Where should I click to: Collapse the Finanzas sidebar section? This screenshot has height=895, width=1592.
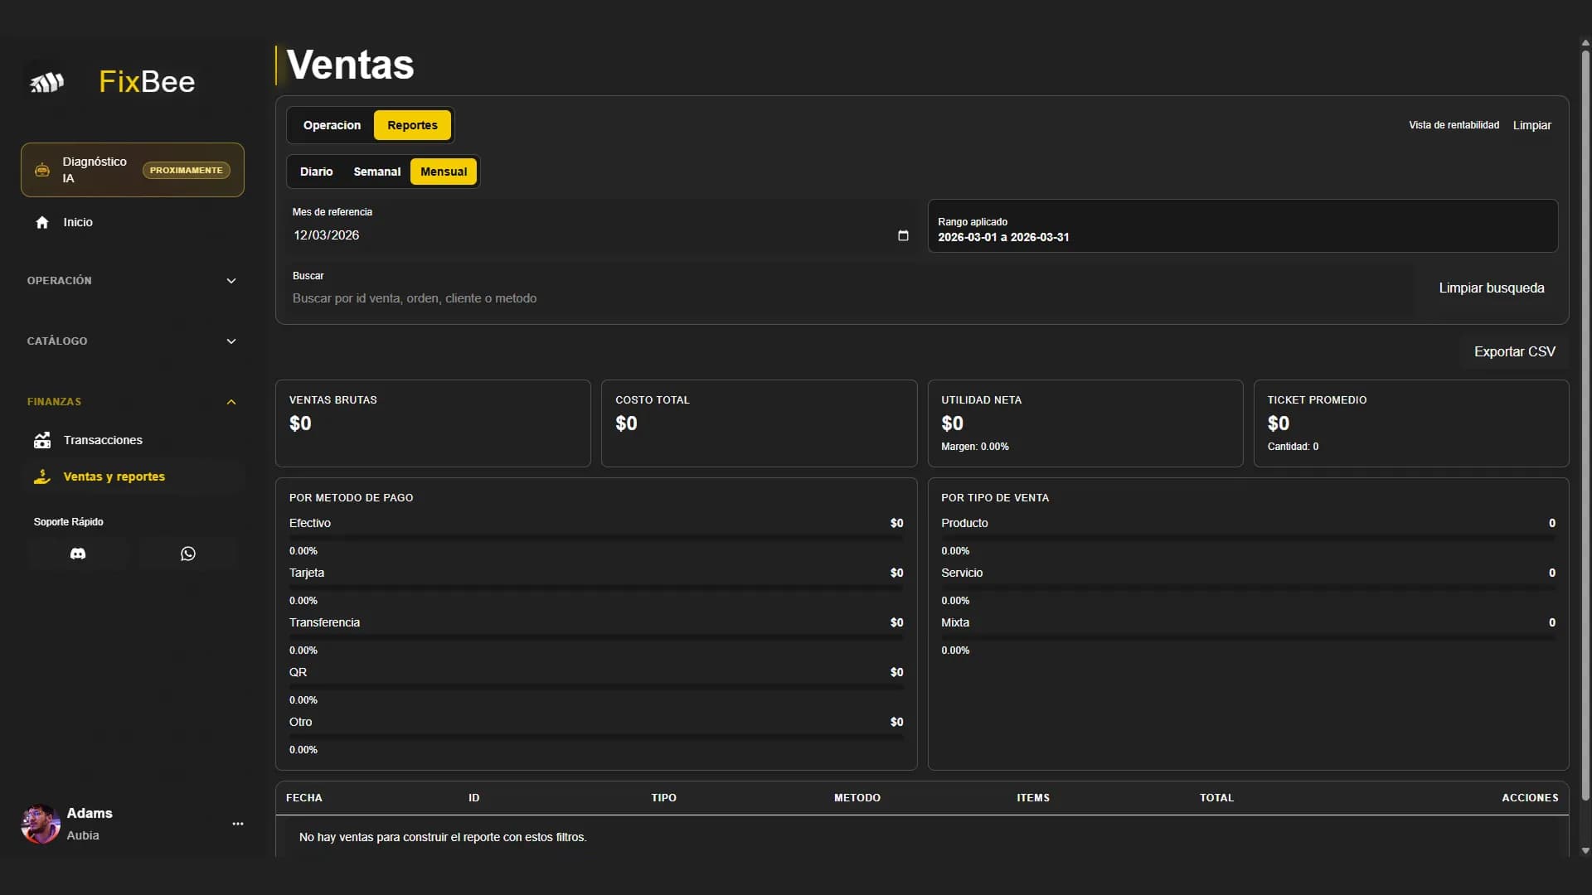[231, 402]
